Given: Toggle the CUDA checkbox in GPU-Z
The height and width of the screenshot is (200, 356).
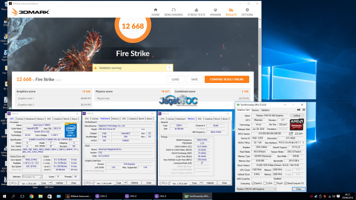Looking at the screenshot, I should 265,183.
